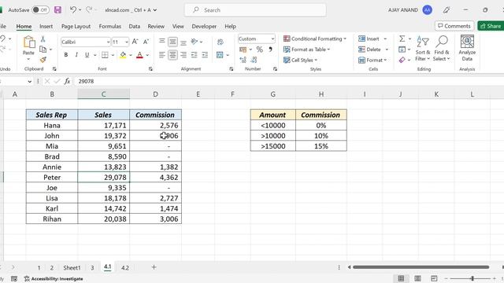Switch to Page Layout view icon
This screenshot has width=504, height=283.
point(417,278)
